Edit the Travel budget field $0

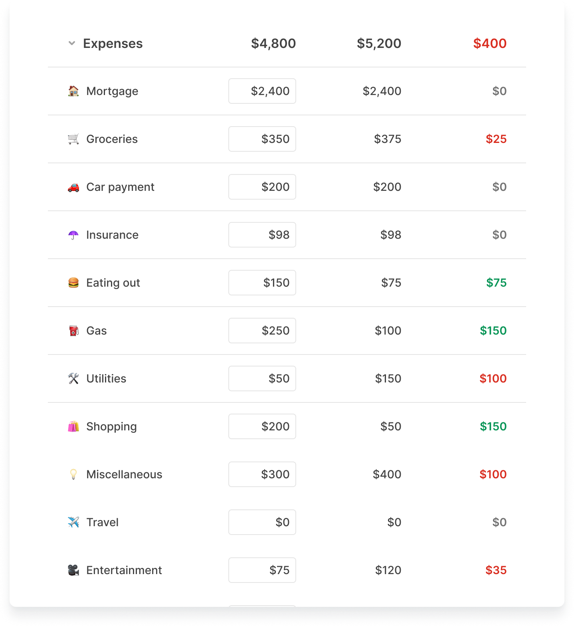click(262, 522)
